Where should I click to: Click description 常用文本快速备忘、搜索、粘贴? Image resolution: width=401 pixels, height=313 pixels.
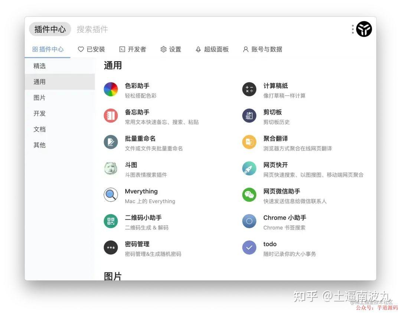pos(162,122)
